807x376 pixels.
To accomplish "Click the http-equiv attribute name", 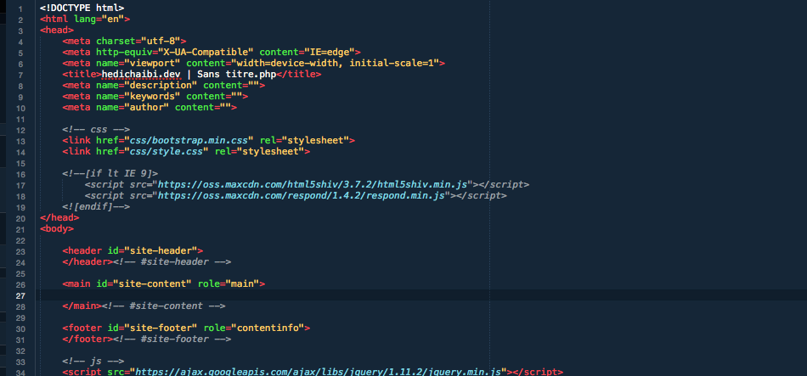I will [x=124, y=53].
